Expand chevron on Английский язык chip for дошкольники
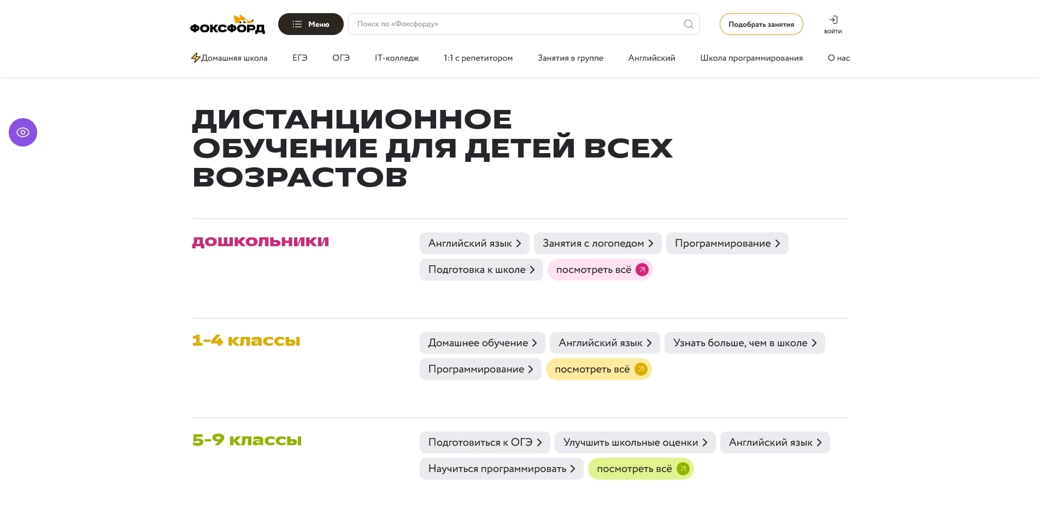The image size is (1040, 507). (x=518, y=243)
